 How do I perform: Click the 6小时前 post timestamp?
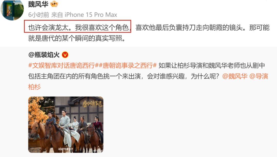coord(39,15)
